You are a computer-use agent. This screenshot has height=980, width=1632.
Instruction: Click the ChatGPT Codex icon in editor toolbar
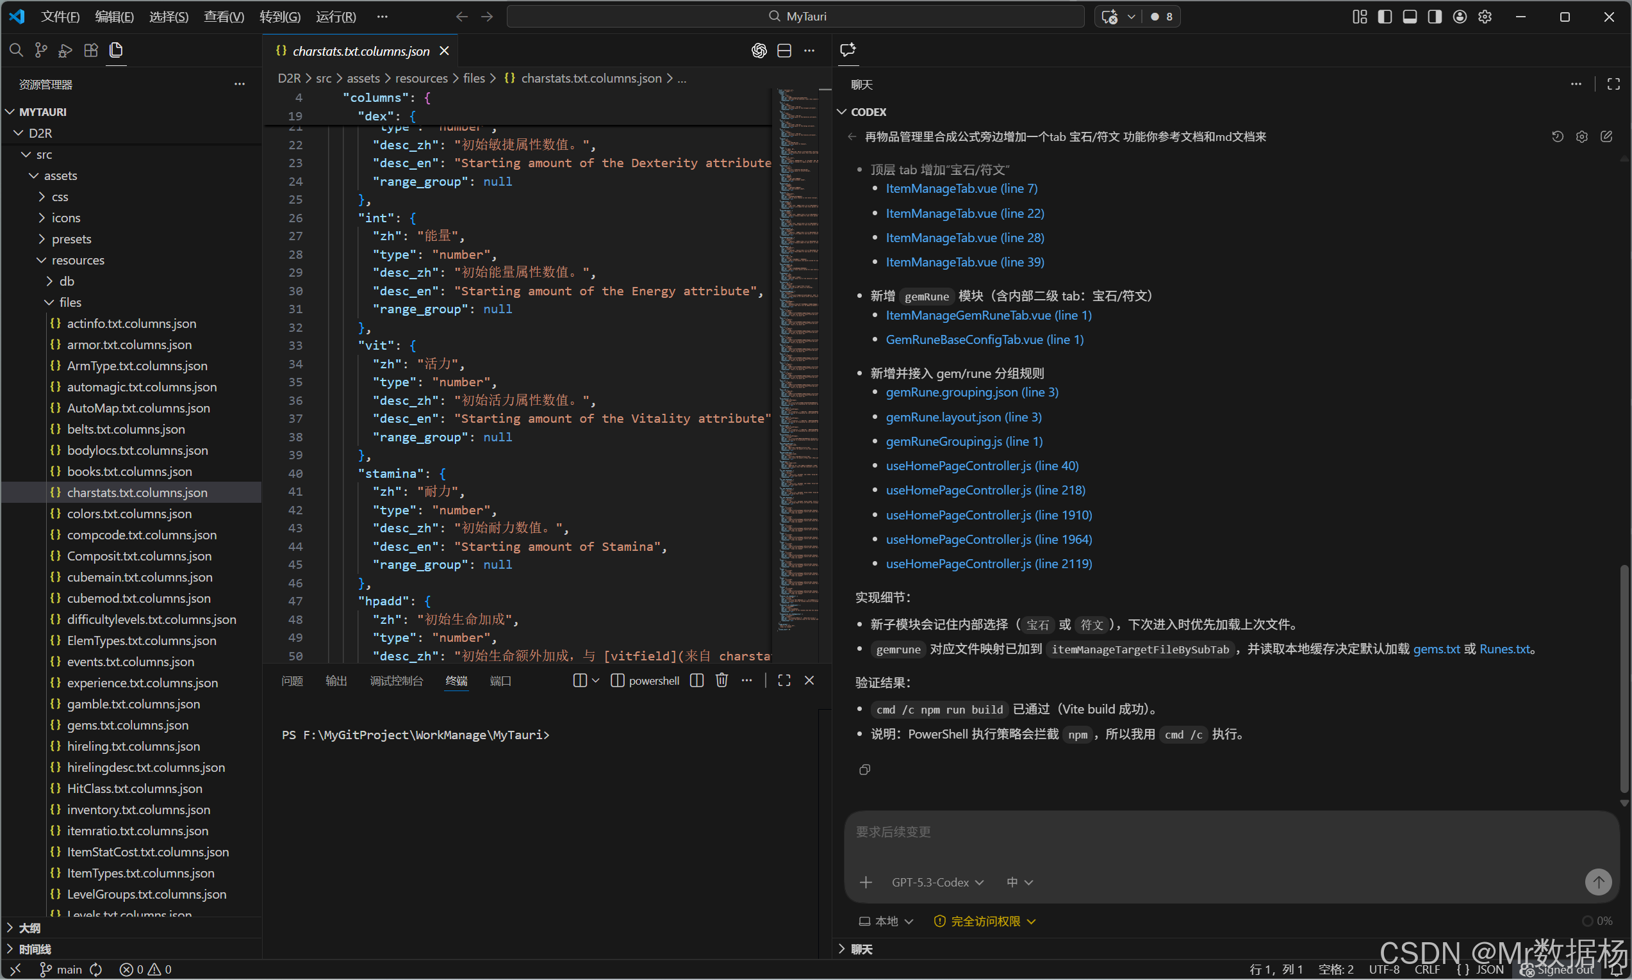point(759,51)
